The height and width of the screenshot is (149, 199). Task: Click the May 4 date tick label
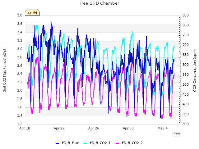[x=163, y=128]
